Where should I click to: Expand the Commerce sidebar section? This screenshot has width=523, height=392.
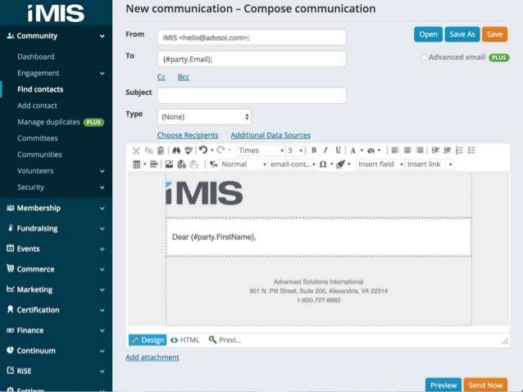point(56,269)
